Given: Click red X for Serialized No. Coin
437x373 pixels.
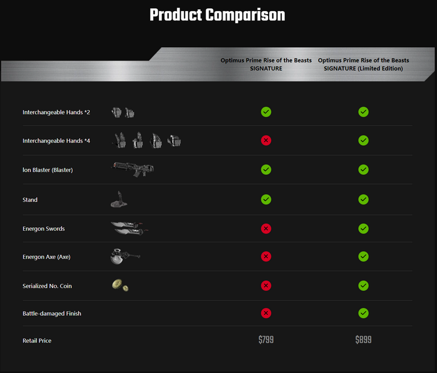Looking at the screenshot, I should [x=266, y=286].
